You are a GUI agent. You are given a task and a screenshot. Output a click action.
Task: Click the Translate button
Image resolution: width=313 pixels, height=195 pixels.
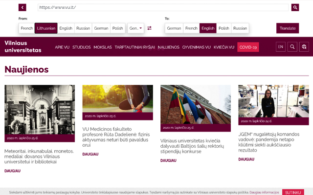pos(288,28)
